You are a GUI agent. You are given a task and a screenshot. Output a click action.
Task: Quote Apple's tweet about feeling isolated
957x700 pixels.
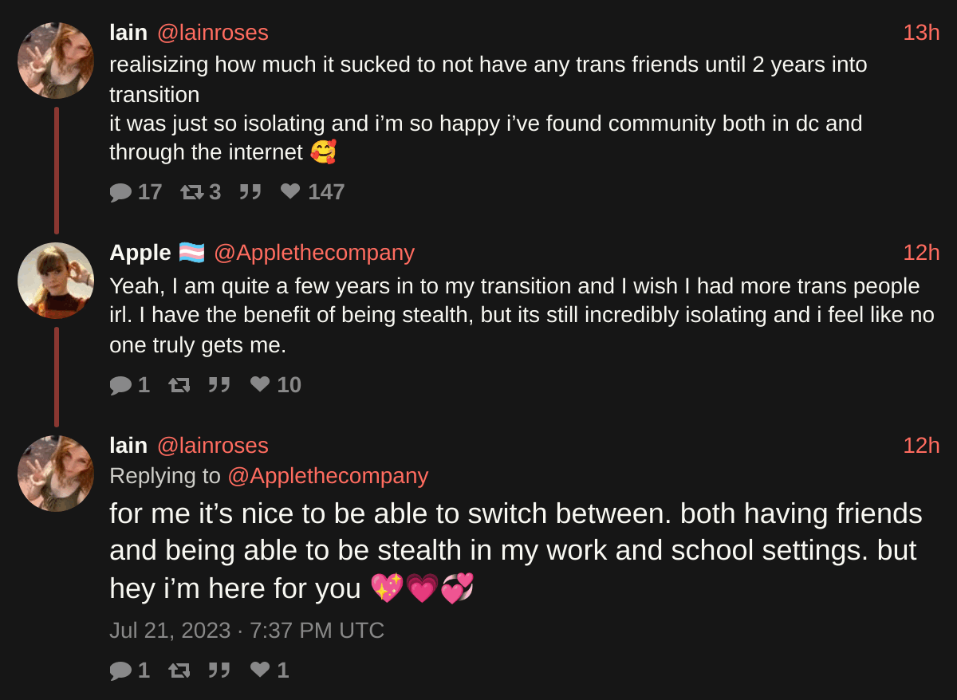pos(219,385)
